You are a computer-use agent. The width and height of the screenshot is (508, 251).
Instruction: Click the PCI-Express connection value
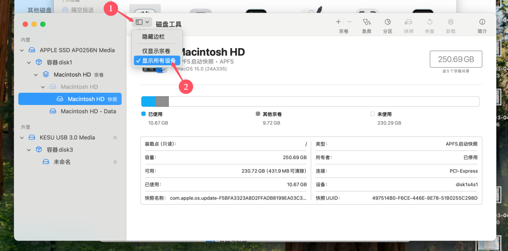point(464,171)
